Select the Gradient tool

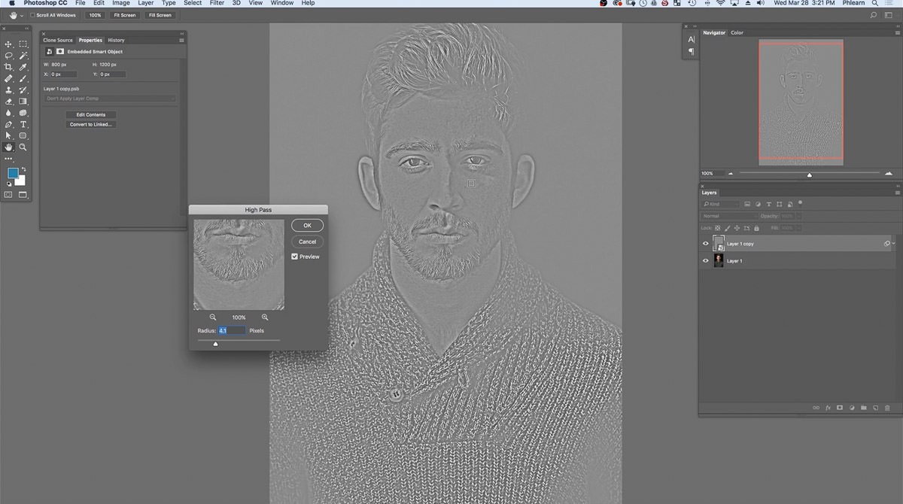[x=23, y=101]
